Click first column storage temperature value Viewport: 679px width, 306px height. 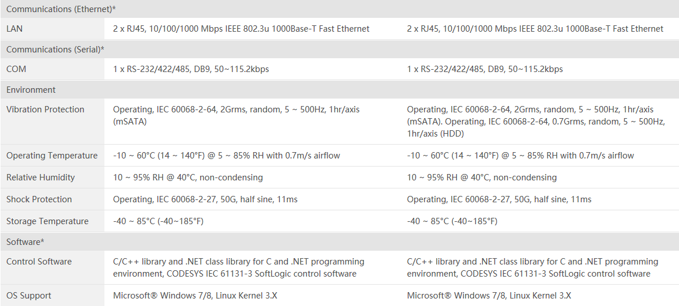click(x=158, y=221)
